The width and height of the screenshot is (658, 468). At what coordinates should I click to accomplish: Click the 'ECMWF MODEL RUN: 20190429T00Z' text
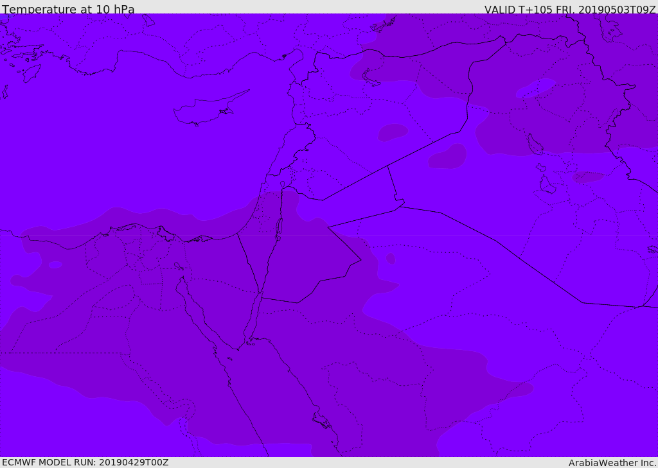coord(85,462)
